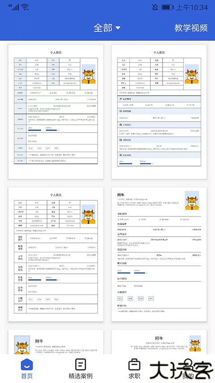Choose the table template with bold side labels

pos(56,254)
